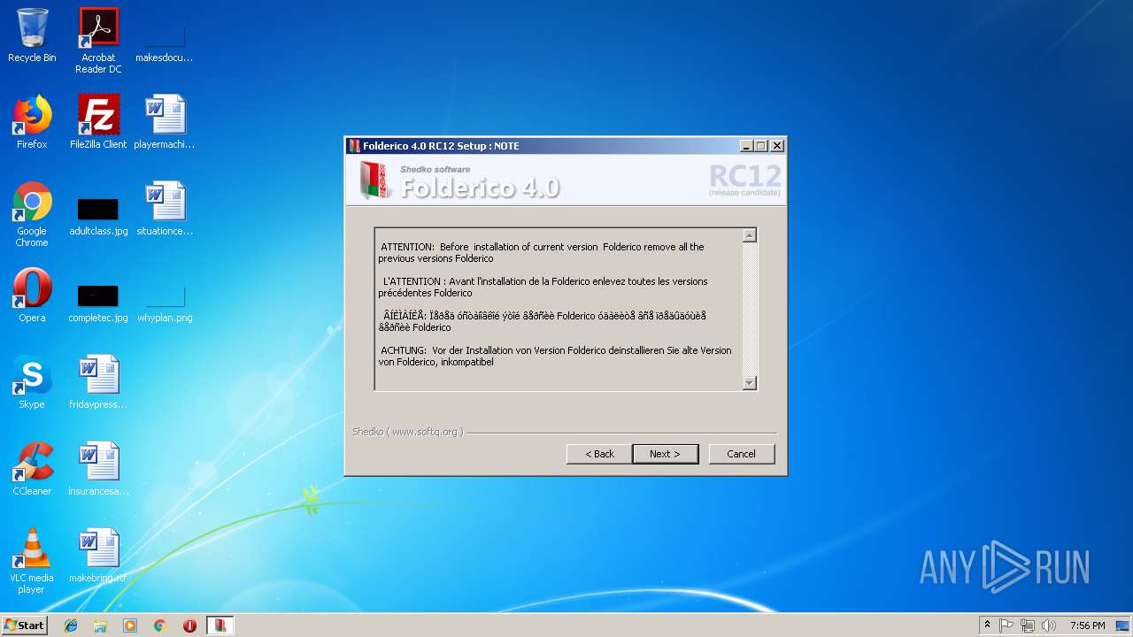Click the note text scroll down arrow
Screen dimensions: 1133x637
(750, 383)
